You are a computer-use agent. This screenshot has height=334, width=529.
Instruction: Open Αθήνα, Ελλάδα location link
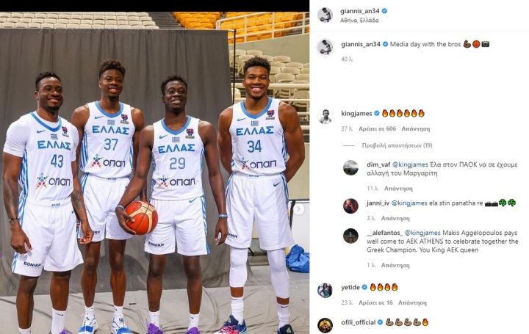point(359,21)
